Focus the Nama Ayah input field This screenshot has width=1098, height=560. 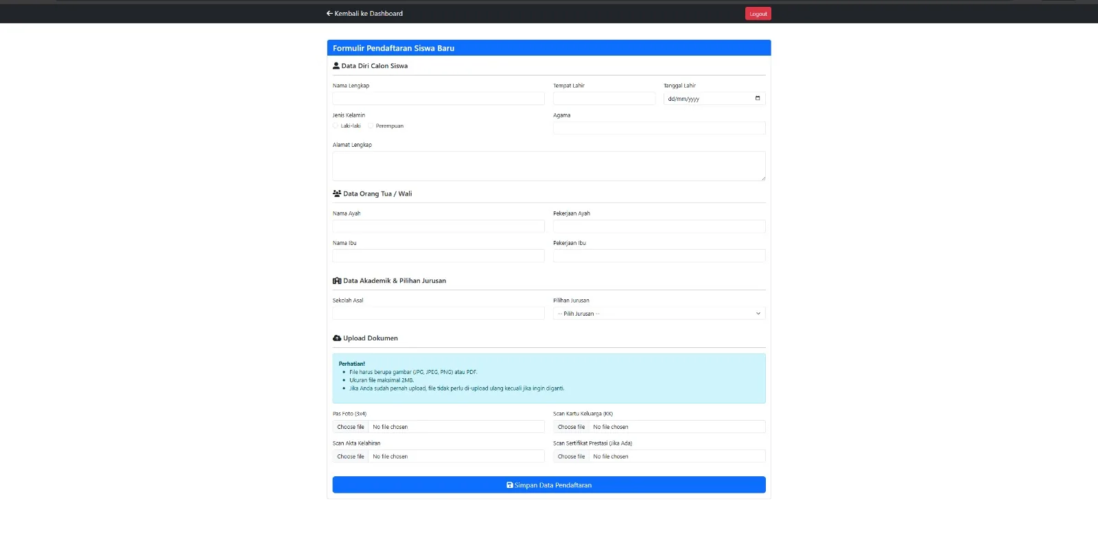[x=439, y=226]
